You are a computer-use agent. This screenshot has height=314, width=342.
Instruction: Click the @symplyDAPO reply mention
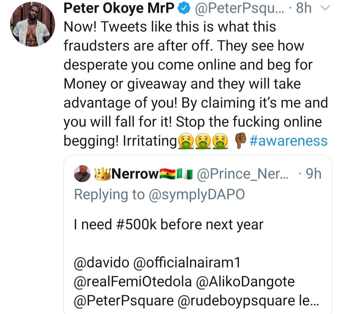[196, 194]
